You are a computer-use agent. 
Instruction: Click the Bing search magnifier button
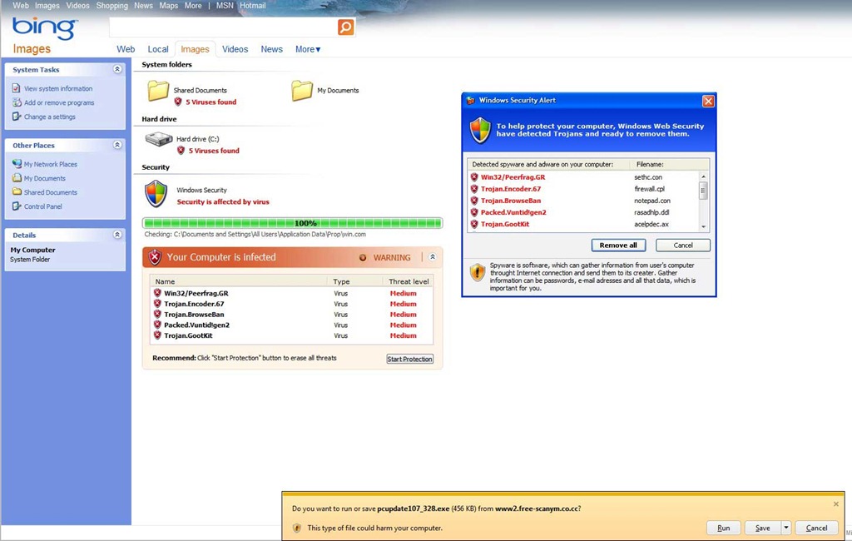point(345,27)
